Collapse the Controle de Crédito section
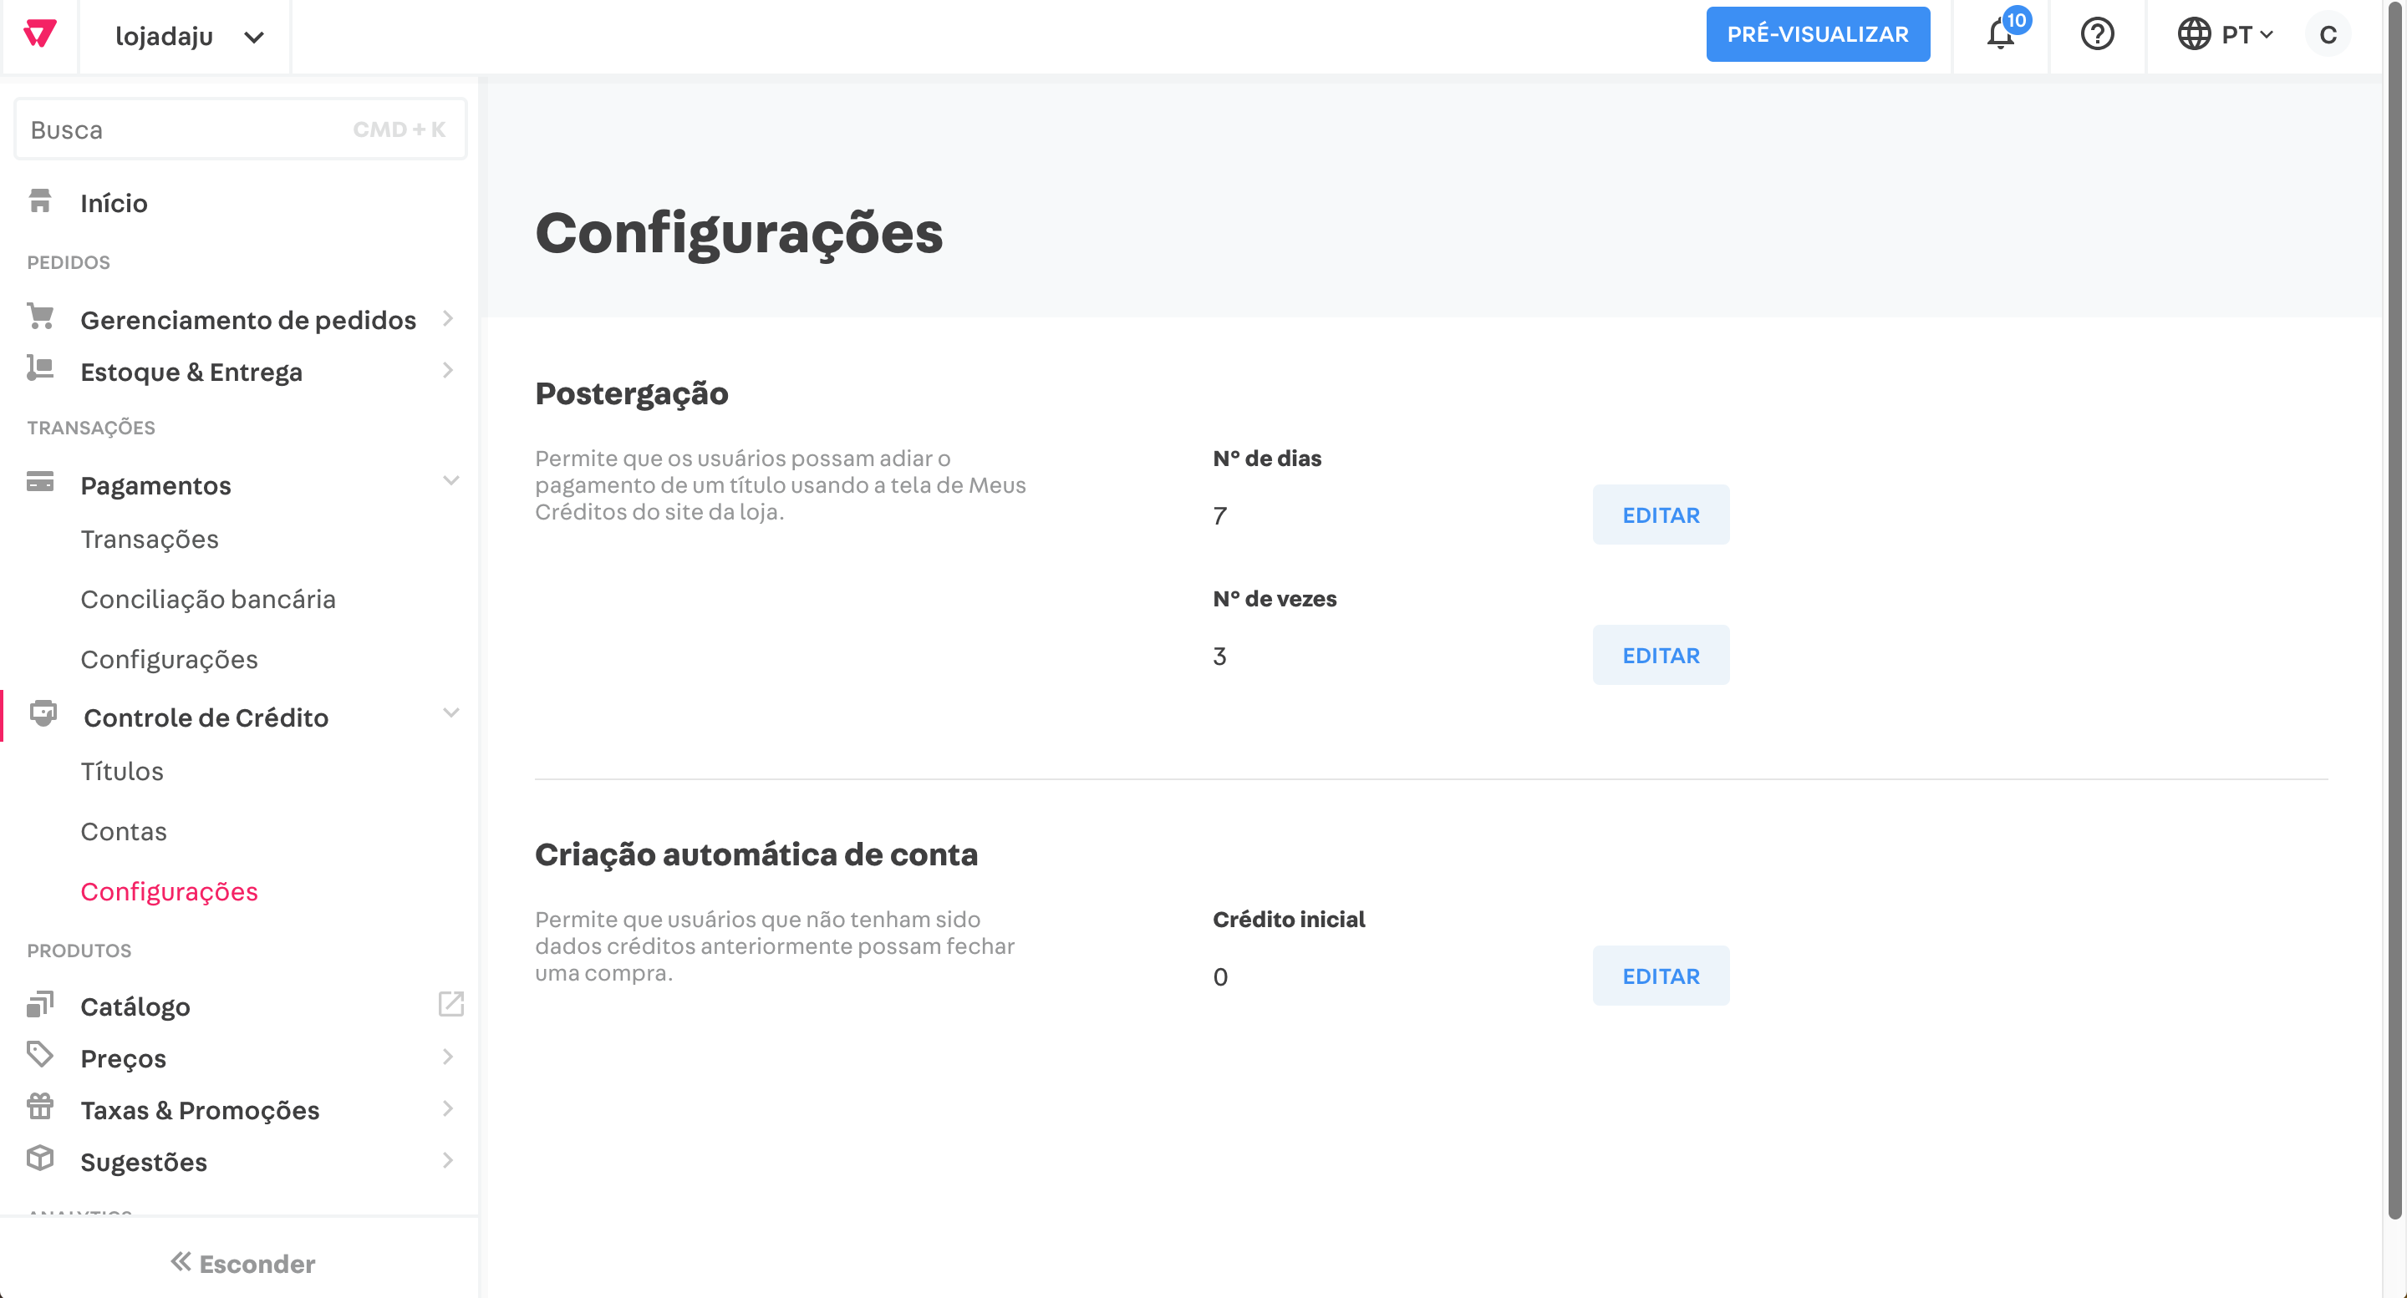2407x1298 pixels. pos(451,714)
